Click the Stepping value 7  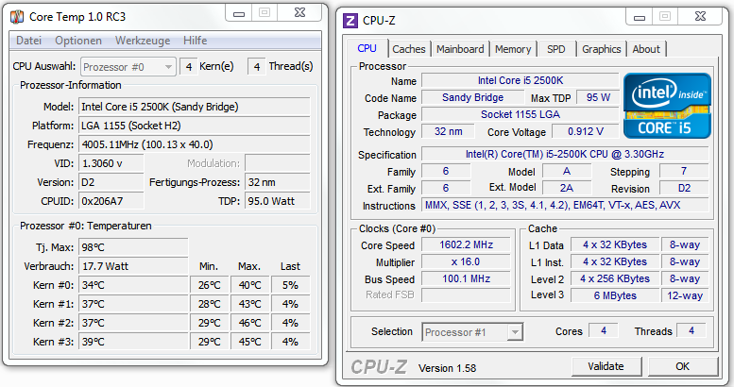coord(684,171)
